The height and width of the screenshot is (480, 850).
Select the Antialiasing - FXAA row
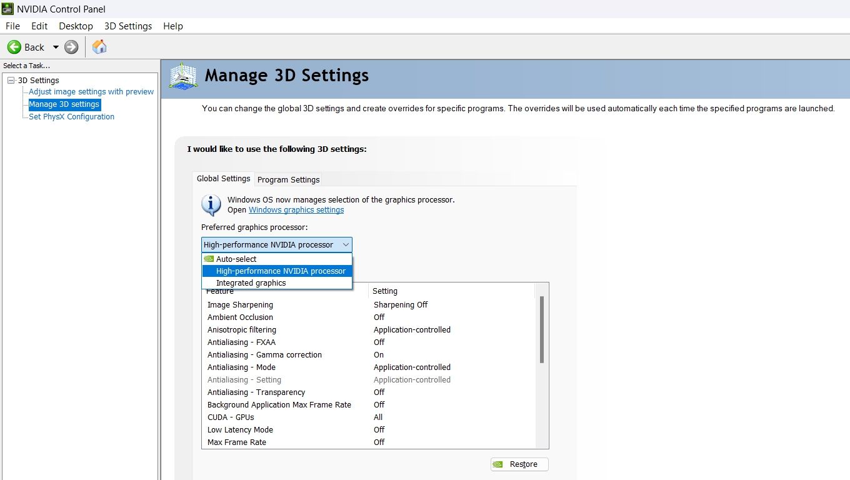369,342
